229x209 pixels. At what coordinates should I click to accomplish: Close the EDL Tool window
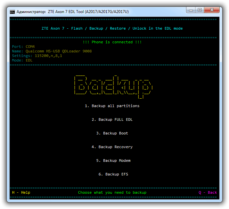click(212, 10)
